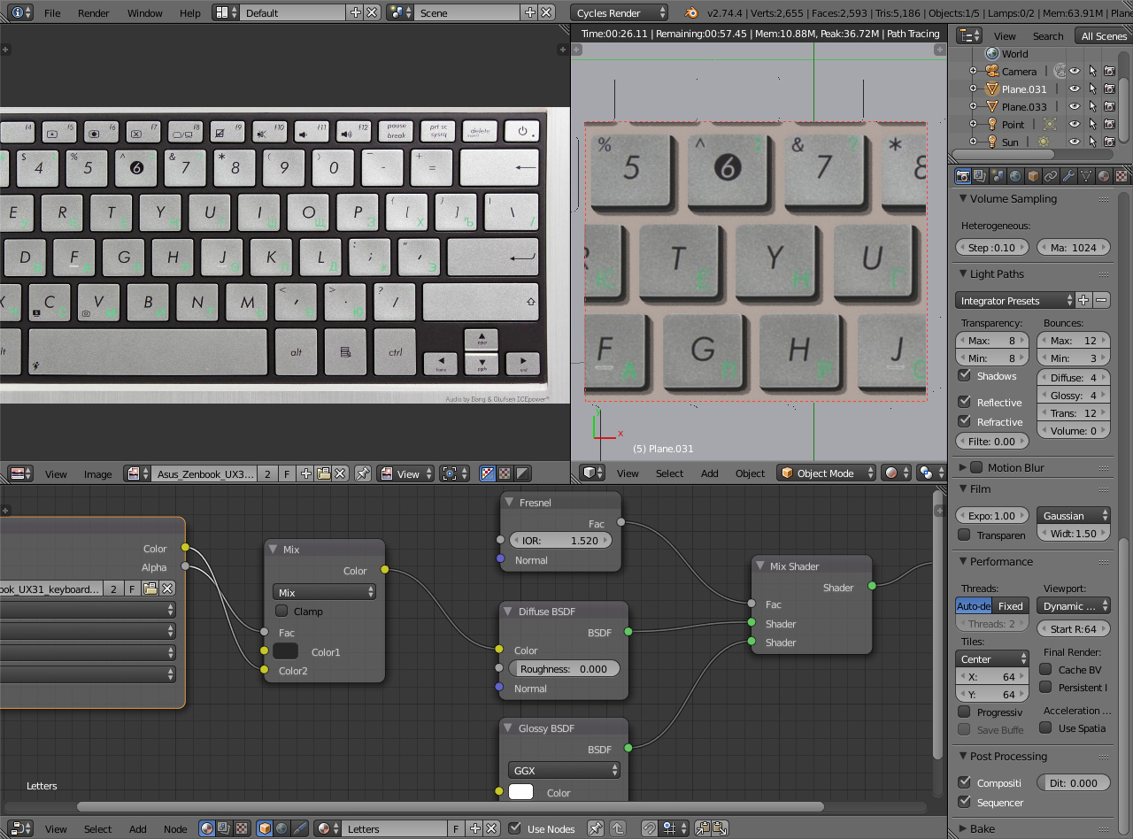This screenshot has width=1133, height=839.
Task: Open the Render menu in top bar
Action: click(93, 13)
